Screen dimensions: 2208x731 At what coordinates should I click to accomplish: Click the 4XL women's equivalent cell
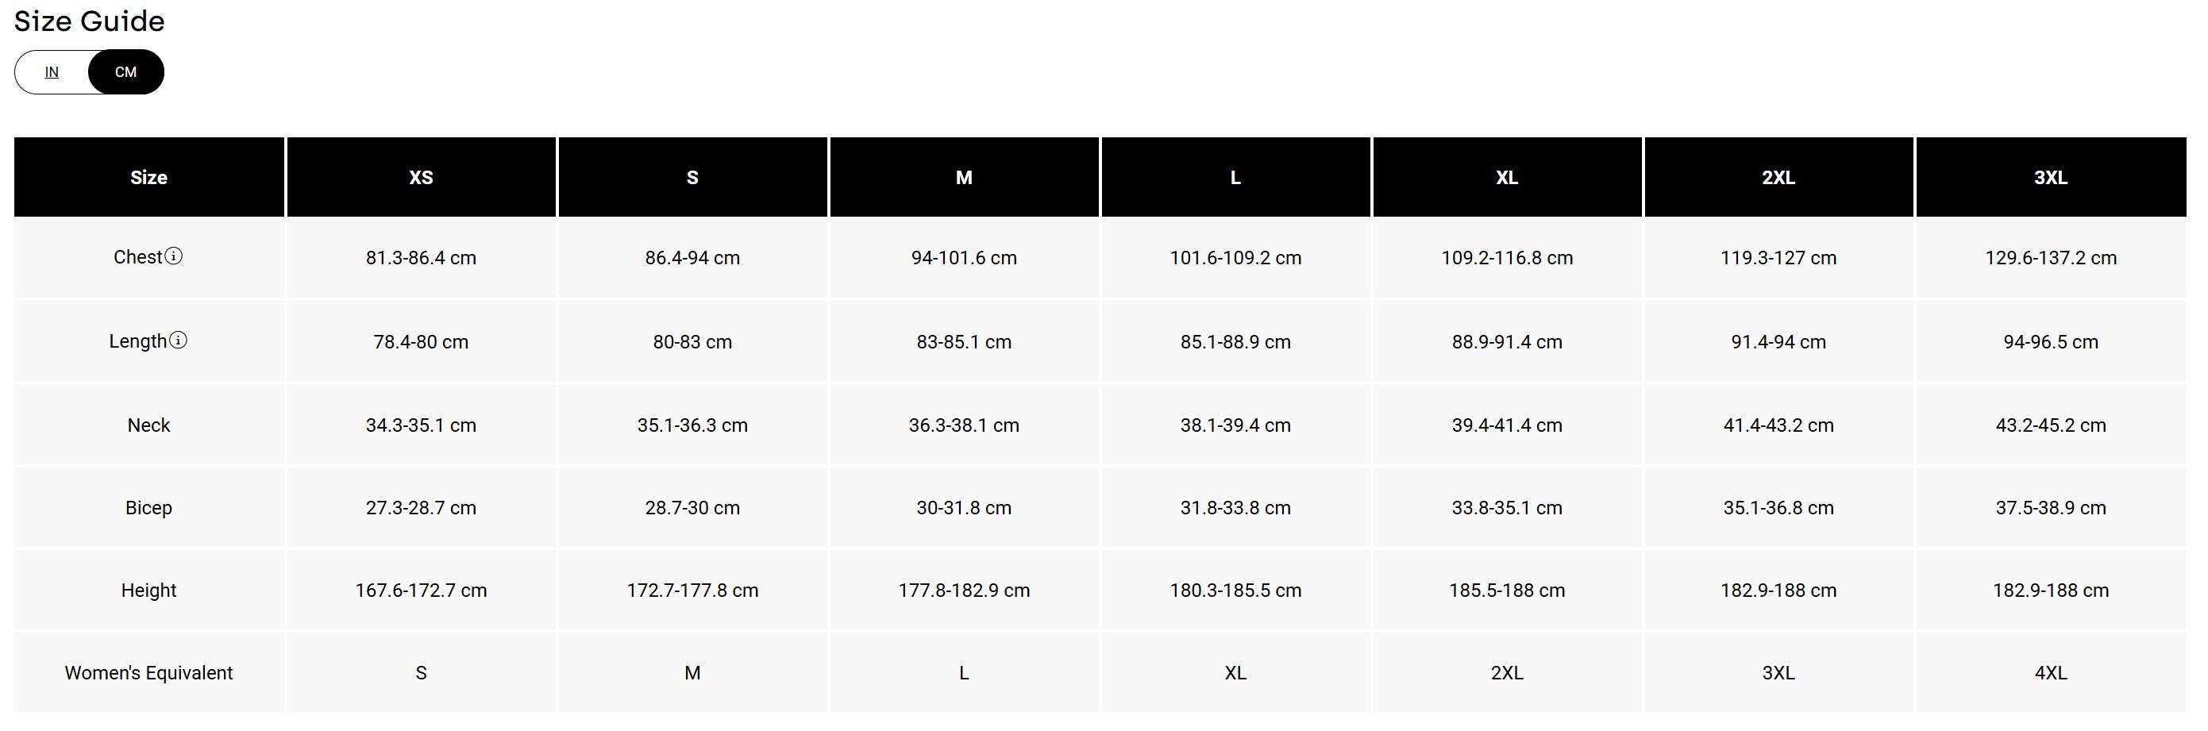[2051, 673]
